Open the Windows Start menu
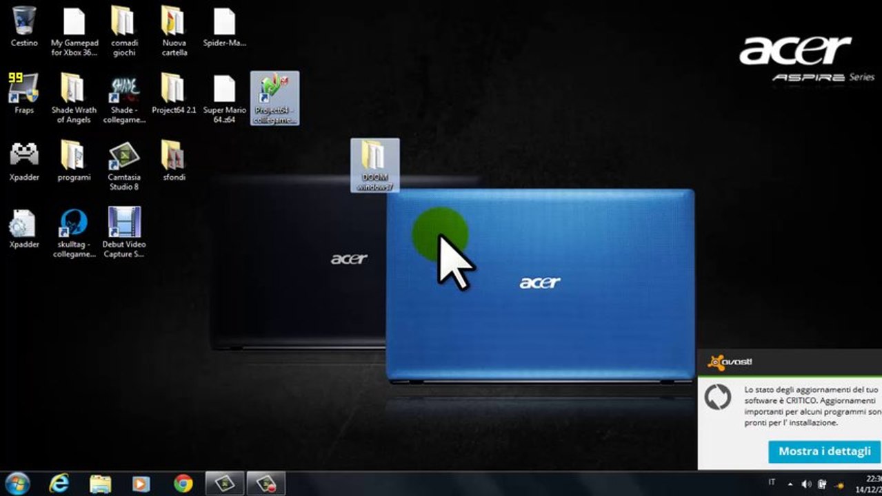Screen dimensions: 882x496 pyautogui.click(x=17, y=484)
